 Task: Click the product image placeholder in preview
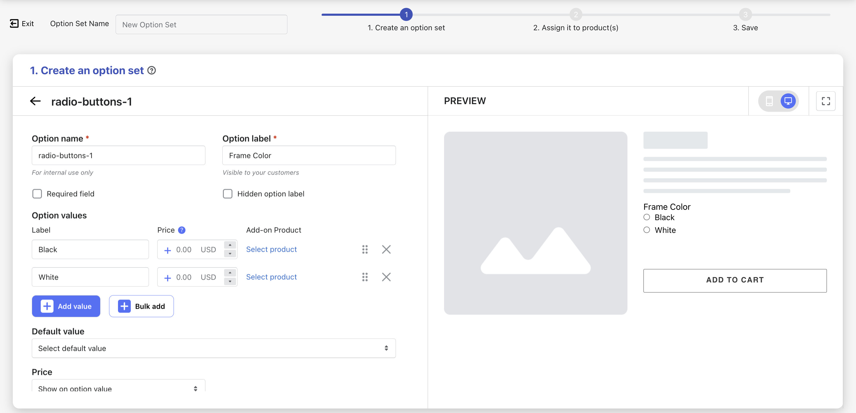pos(535,223)
